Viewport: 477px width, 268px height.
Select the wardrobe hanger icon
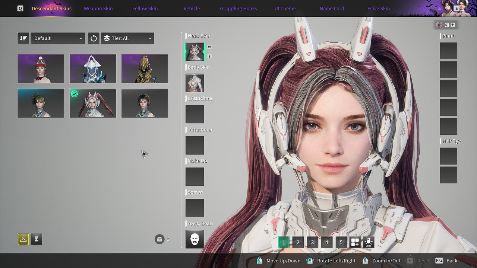[x=23, y=239]
